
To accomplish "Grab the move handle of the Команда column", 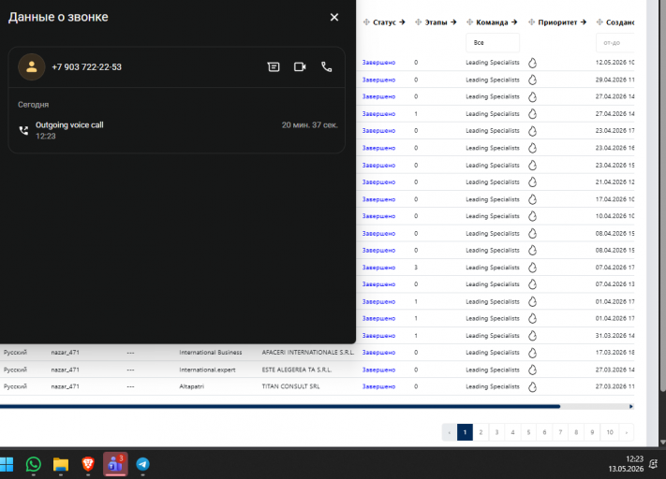I will tap(470, 22).
